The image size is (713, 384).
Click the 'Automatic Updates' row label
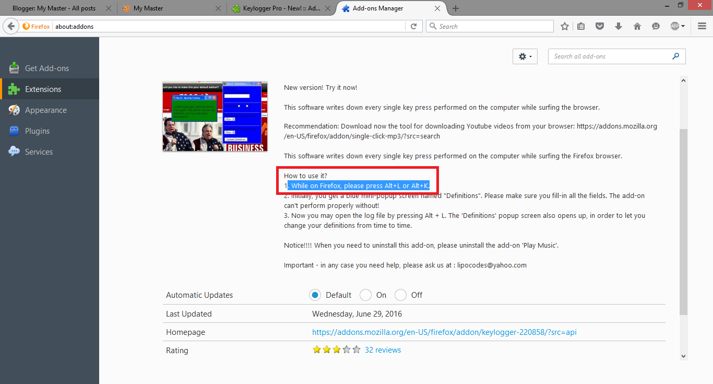pyautogui.click(x=199, y=295)
